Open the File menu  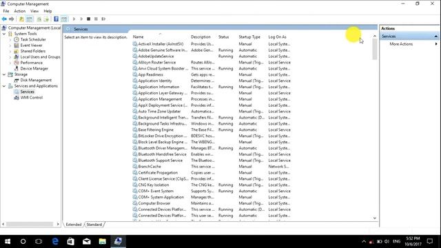6,11
